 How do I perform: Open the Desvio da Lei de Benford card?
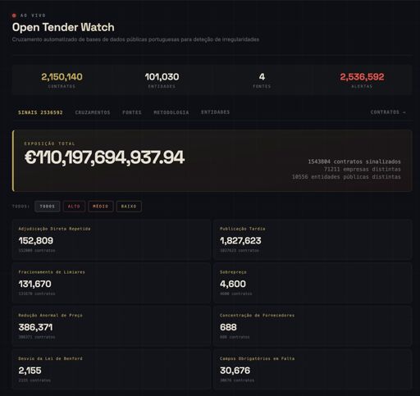coord(112,369)
